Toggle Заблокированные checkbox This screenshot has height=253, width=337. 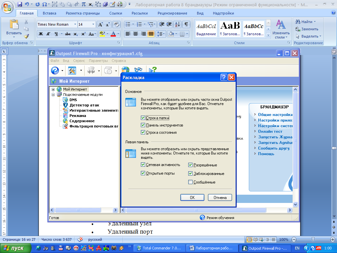pyautogui.click(x=190, y=173)
